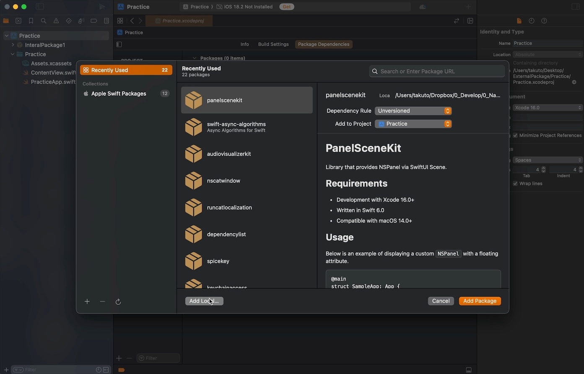
Task: Select Recently Used in package sidebar
Action: point(126,70)
